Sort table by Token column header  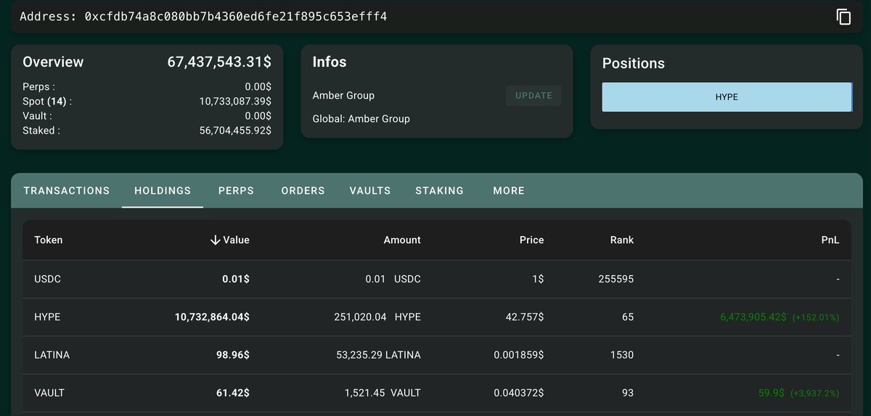tap(49, 240)
